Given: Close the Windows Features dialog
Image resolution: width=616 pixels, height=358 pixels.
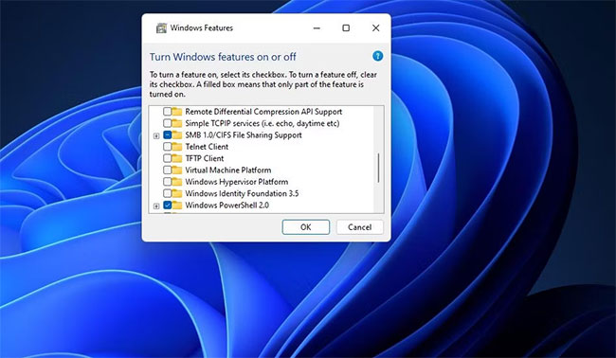Looking at the screenshot, I should click(x=376, y=27).
